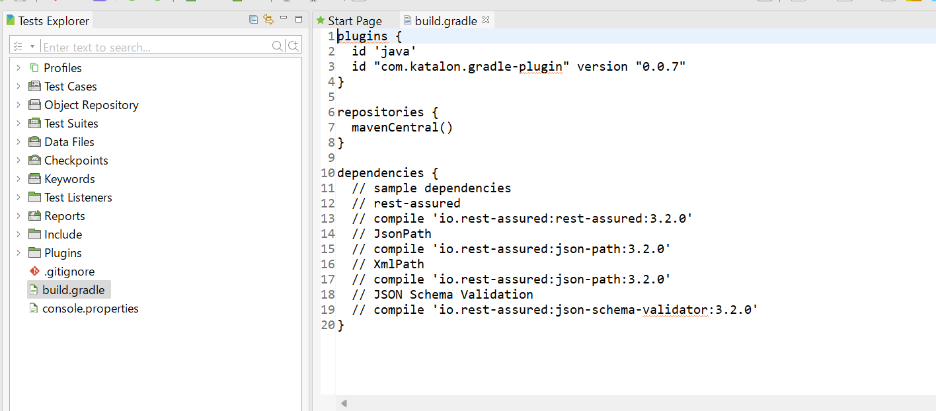Image resolution: width=936 pixels, height=411 pixels.
Task: Click the '// rest-assured' comment on line 12
Action: click(407, 203)
